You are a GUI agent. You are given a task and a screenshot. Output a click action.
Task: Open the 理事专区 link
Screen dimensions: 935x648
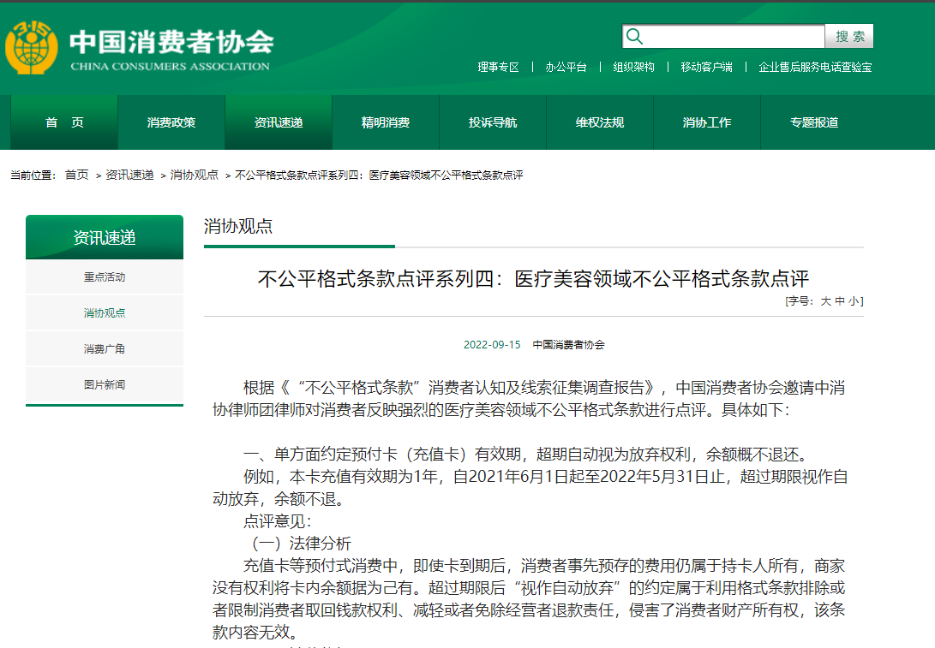click(498, 68)
